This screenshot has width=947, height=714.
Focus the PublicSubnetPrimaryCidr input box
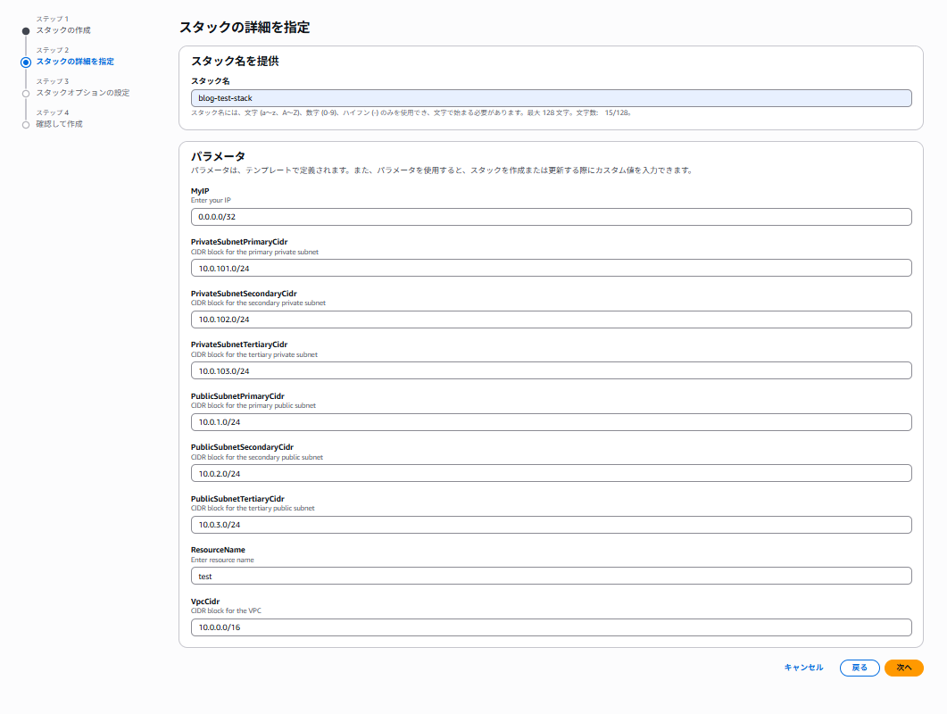tap(551, 422)
